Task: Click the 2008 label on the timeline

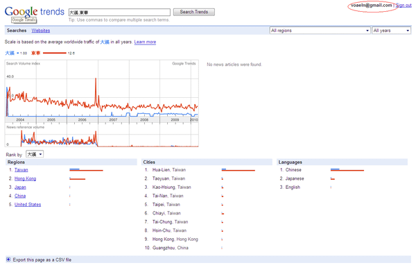Action: (144, 120)
